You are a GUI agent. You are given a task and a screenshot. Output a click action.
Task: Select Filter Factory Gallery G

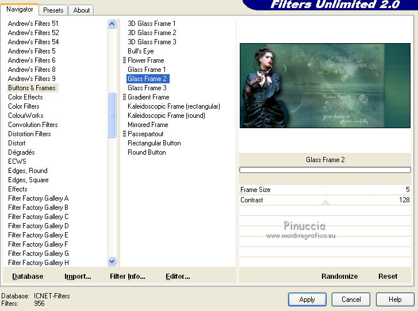pyautogui.click(x=38, y=254)
